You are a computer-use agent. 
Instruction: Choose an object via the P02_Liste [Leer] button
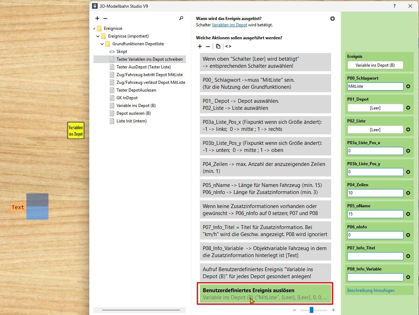375,130
